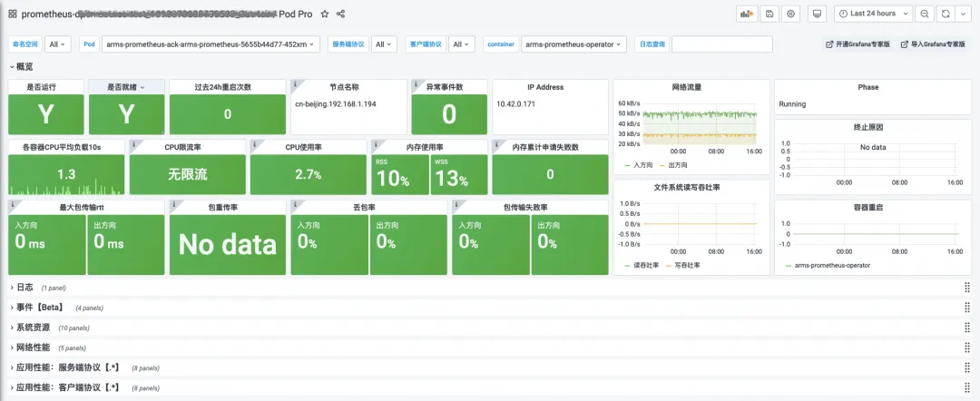
Task: Grab the drag handle of 应用性能：客户端协议 row
Action: point(967,387)
